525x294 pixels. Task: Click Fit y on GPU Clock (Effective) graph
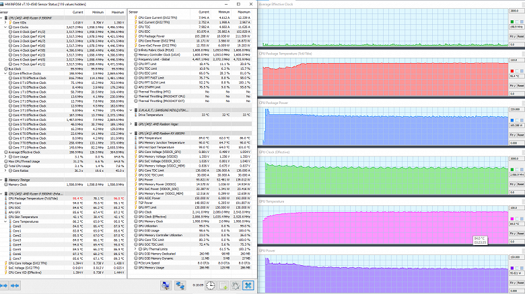click(x=512, y=185)
